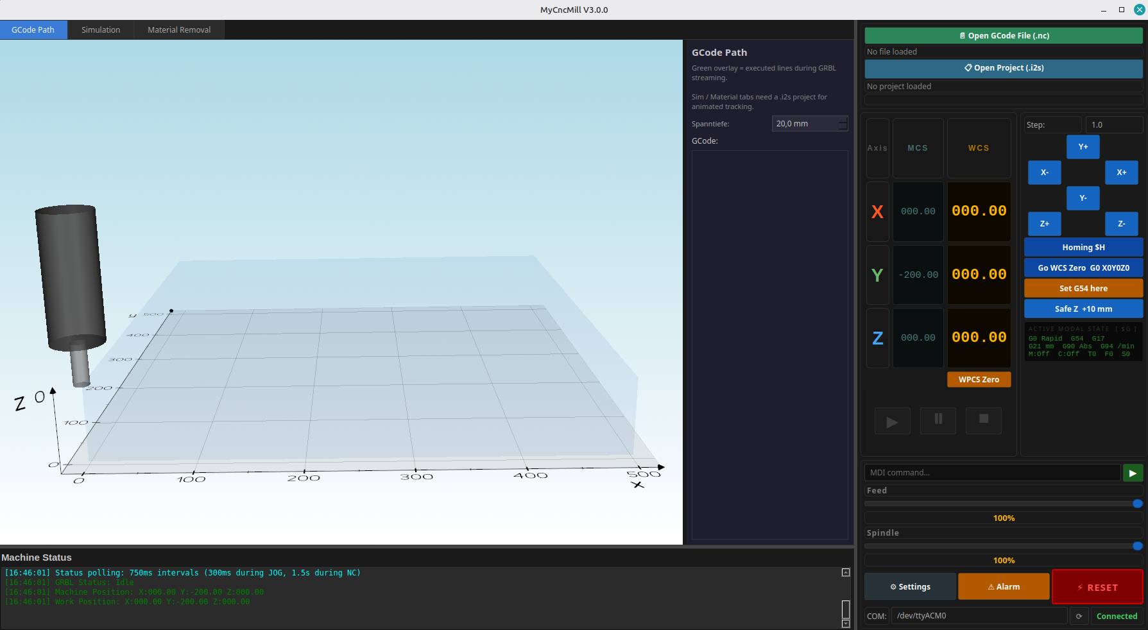Click the X MCS 000.00 readout
This screenshot has width=1148, height=630.
coord(918,211)
